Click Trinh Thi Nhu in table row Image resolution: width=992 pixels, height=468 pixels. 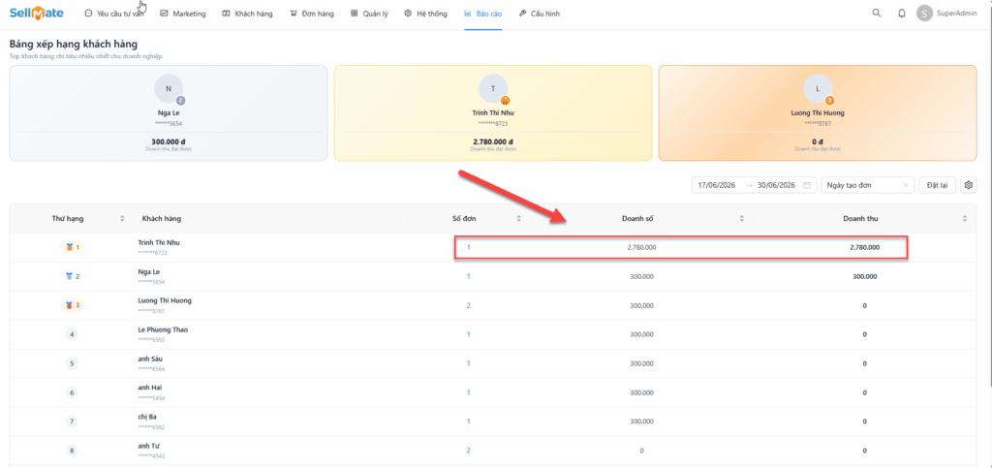159,242
